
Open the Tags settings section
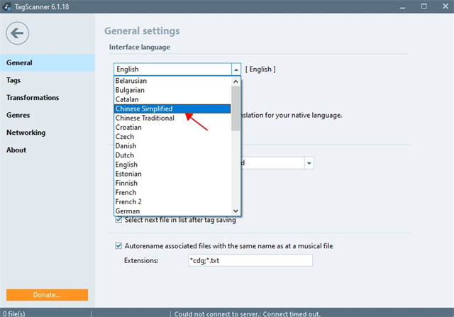(13, 80)
